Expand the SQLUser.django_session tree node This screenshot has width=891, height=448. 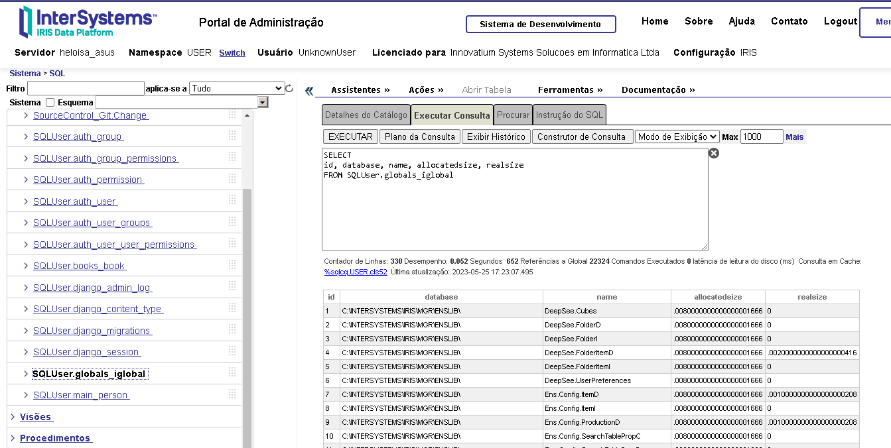(26, 352)
